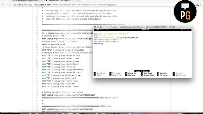Click the 'the cat jumped over the moon' echo line
This screenshot has width=203, height=114.
(111, 34)
